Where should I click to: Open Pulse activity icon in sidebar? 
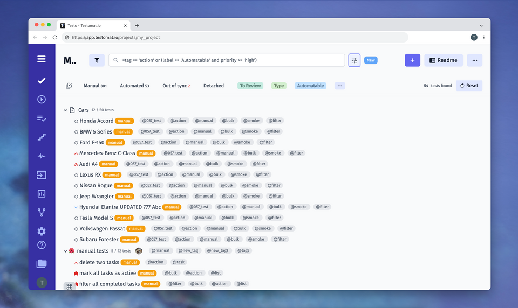click(42, 156)
